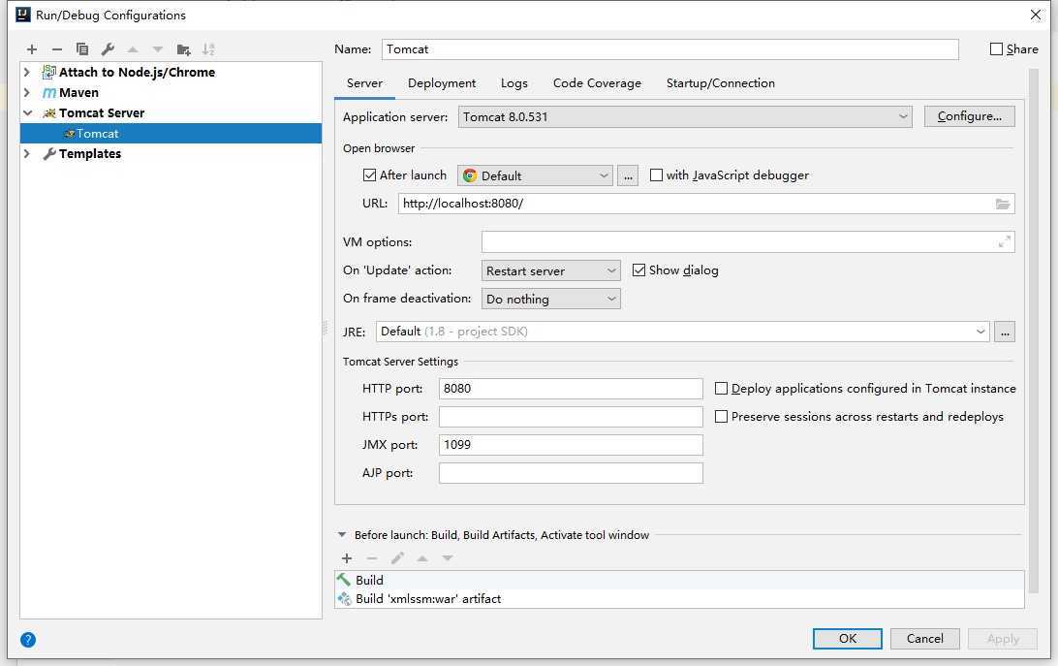This screenshot has width=1058, height=666.
Task: Click the artifact icon for xmlssm:war
Action: (x=344, y=599)
